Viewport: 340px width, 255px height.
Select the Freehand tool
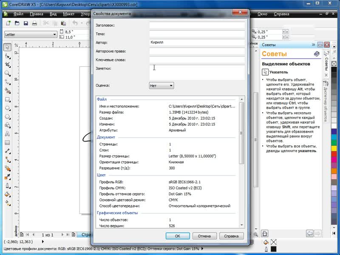7,82
